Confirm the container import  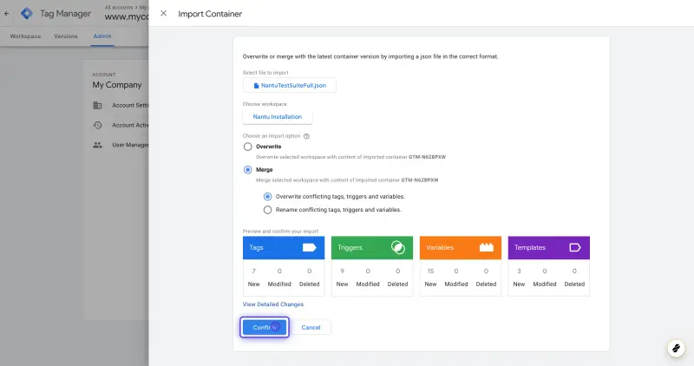pos(265,328)
